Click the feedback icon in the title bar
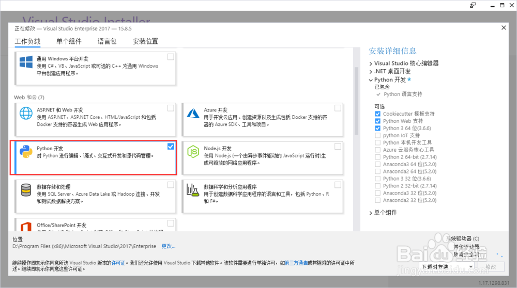517x288 pixels. pyautogui.click(x=473, y=5)
